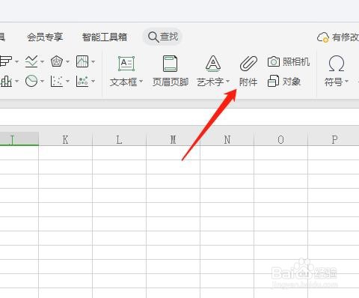Image resolution: width=359 pixels, height=298 pixels.
Task: Expand the line chart dropdown arrow
Action: pyautogui.click(x=42, y=61)
